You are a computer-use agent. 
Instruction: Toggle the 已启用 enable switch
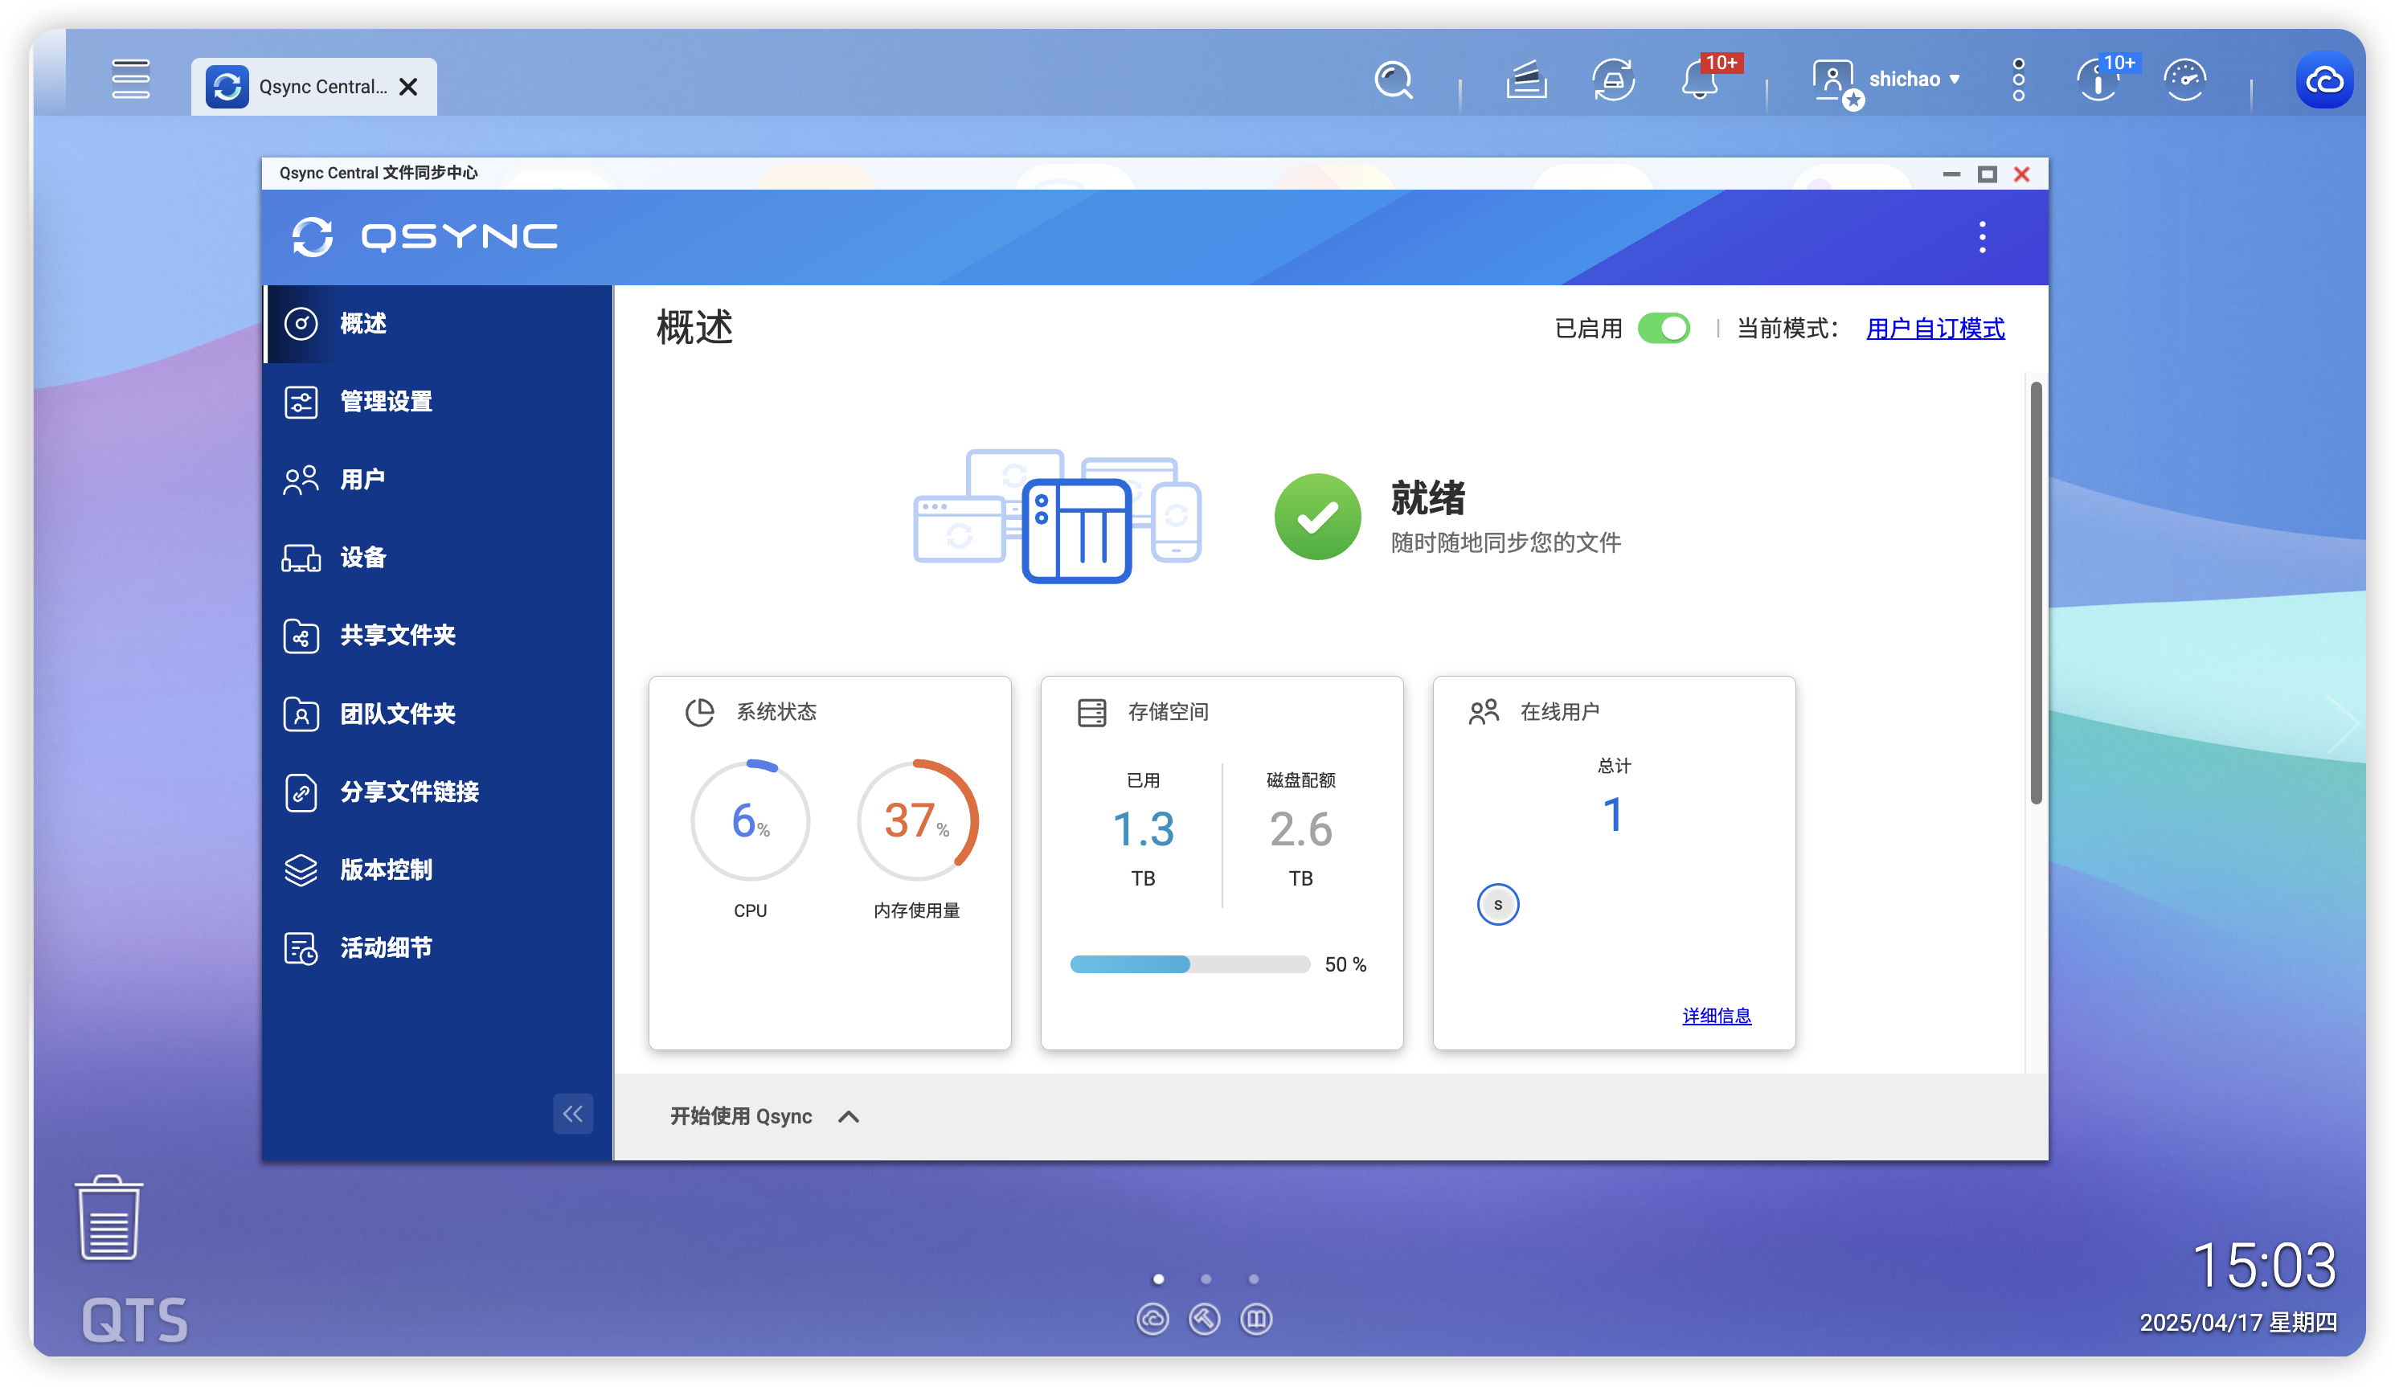pos(1664,329)
